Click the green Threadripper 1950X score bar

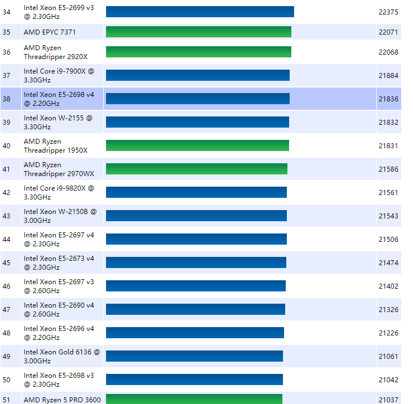tap(197, 145)
